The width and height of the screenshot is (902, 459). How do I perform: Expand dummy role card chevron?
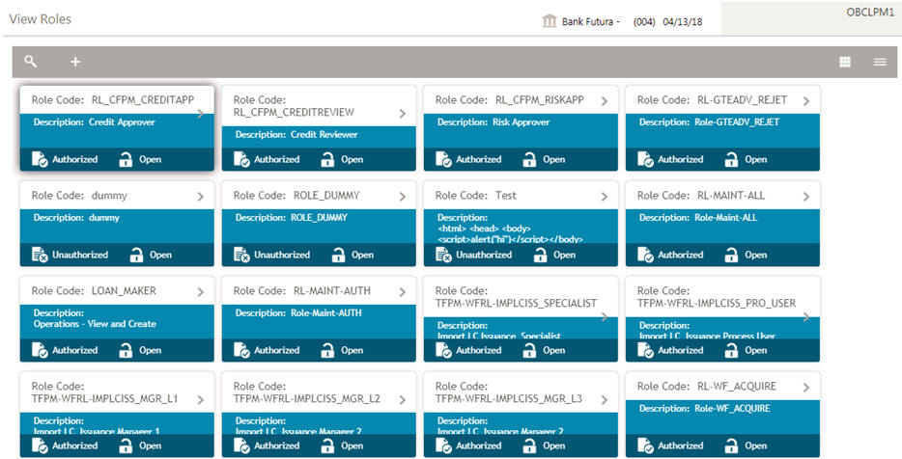point(201,197)
